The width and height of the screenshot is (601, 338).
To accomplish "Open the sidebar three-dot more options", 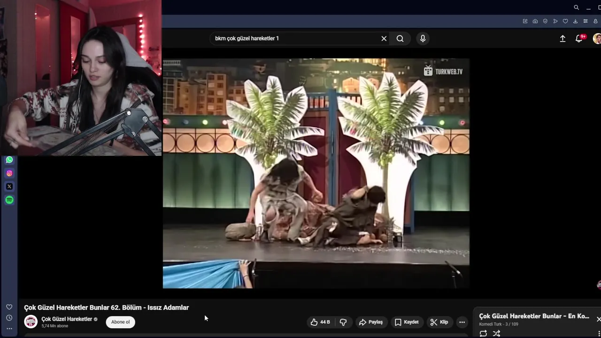I will coord(9,329).
